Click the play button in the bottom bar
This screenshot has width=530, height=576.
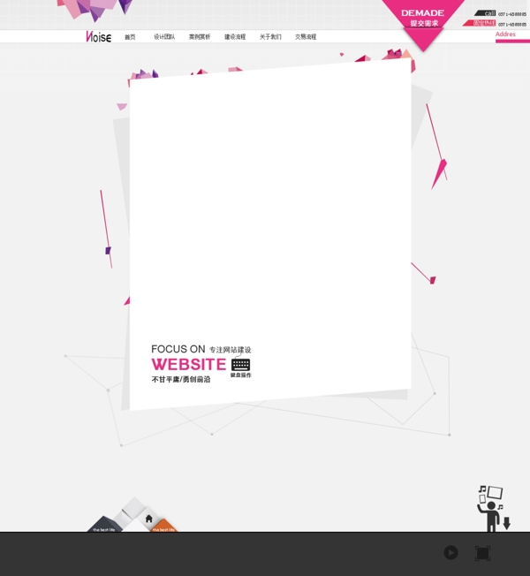(x=450, y=552)
